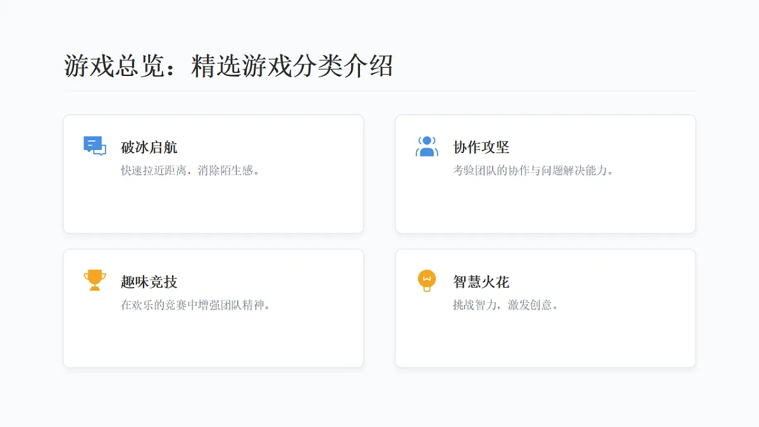Click the orange trophy icon
This screenshot has width=759, height=427.
(x=95, y=280)
